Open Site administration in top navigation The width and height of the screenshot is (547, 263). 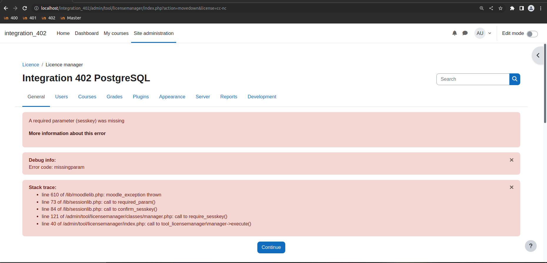(x=154, y=33)
